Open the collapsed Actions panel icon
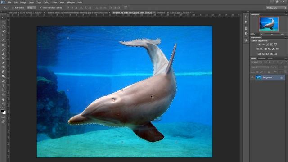 coord(246,22)
